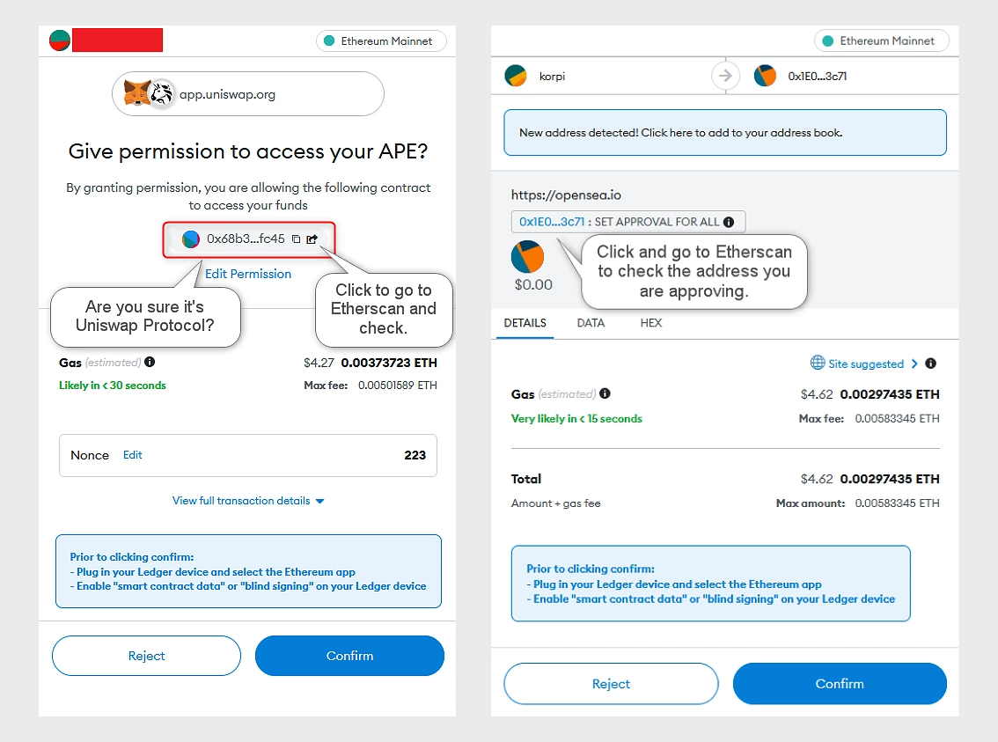
Task: Click the info icon next to Site suggested
Action: 930,364
